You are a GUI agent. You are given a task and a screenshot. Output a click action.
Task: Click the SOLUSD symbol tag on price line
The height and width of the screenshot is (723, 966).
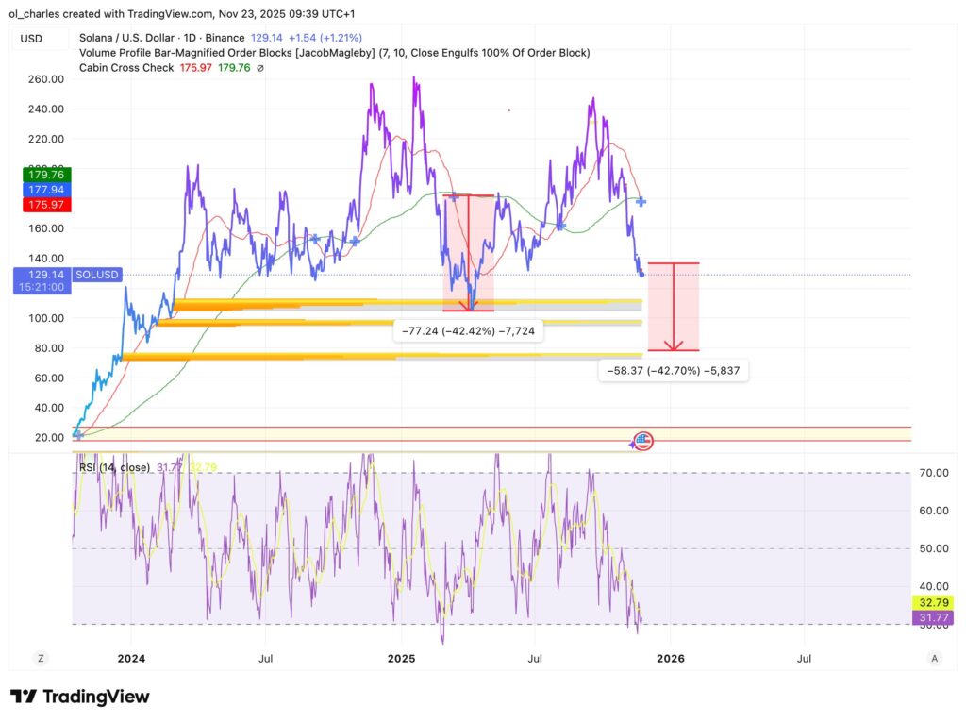(99, 275)
